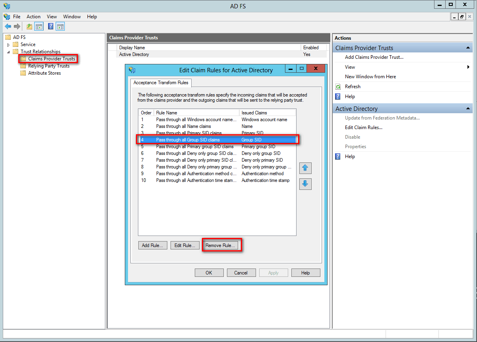Select rule 6 Deny only group SID
The height and width of the screenshot is (342, 477).
(x=217, y=153)
